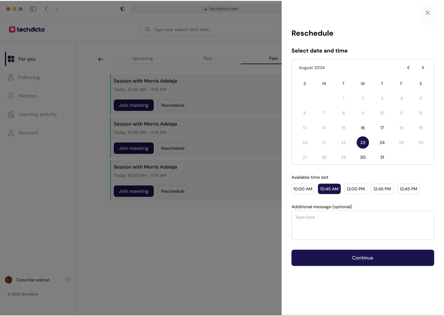Click the back arrow beside Upcoming tab
Viewport: 444px width, 316px height.
click(101, 59)
